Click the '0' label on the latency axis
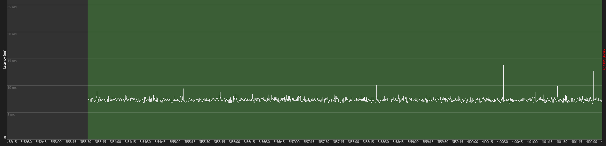Image resolution: width=606 pixels, height=149 pixels. (5, 137)
